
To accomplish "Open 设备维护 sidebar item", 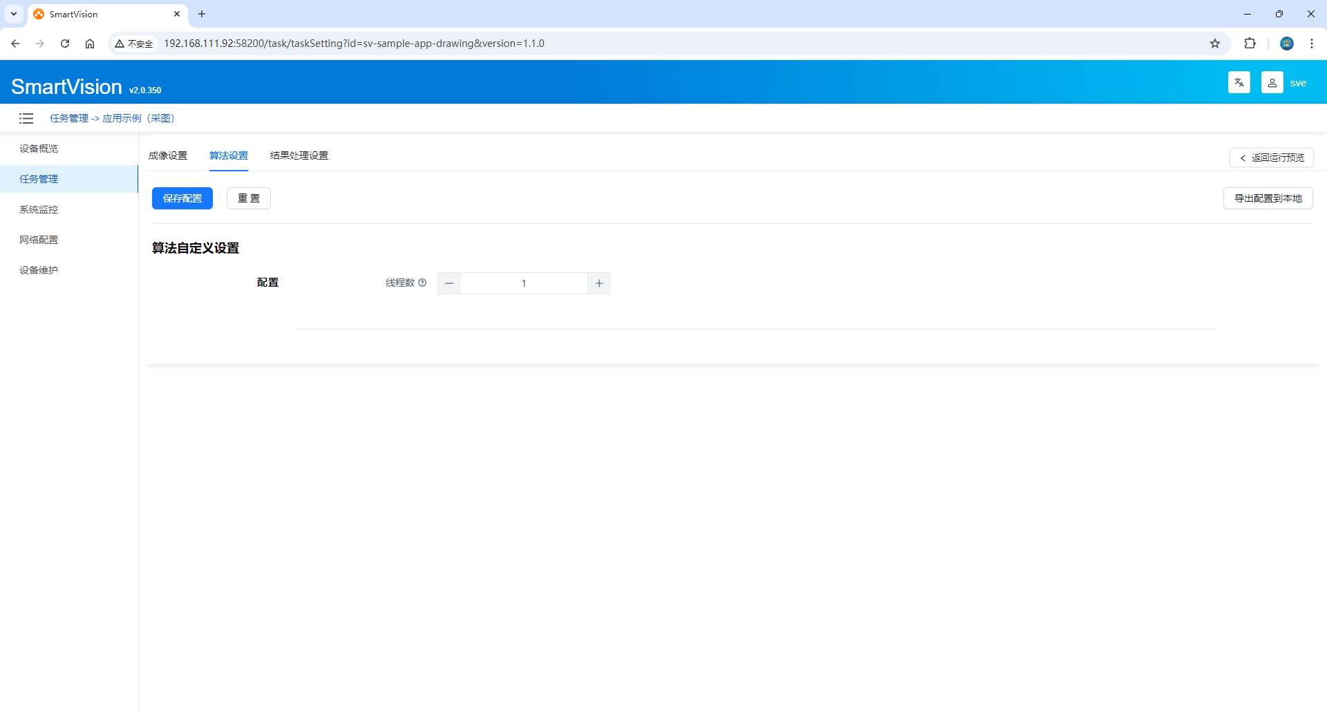I will point(69,270).
